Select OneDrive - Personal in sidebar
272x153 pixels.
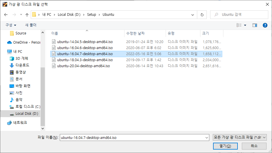(24, 42)
